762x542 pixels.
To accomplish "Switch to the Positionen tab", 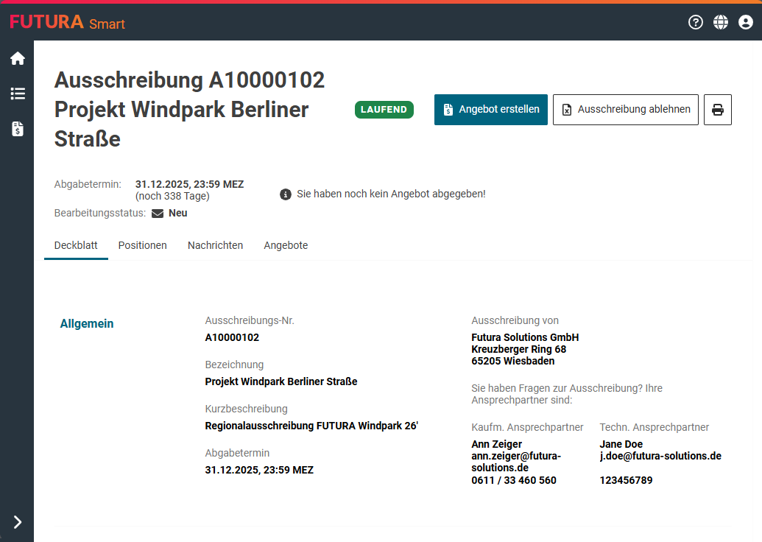I will point(142,245).
